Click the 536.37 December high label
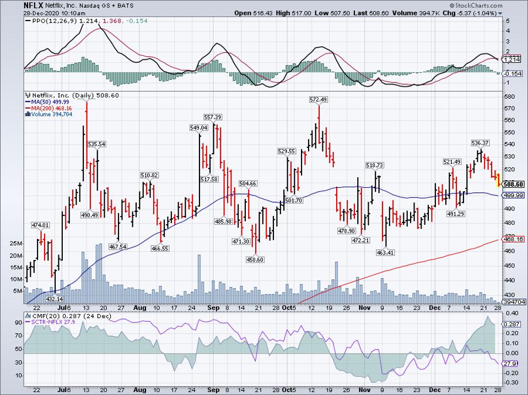Image resolution: width=528 pixels, height=395 pixels. point(480,143)
